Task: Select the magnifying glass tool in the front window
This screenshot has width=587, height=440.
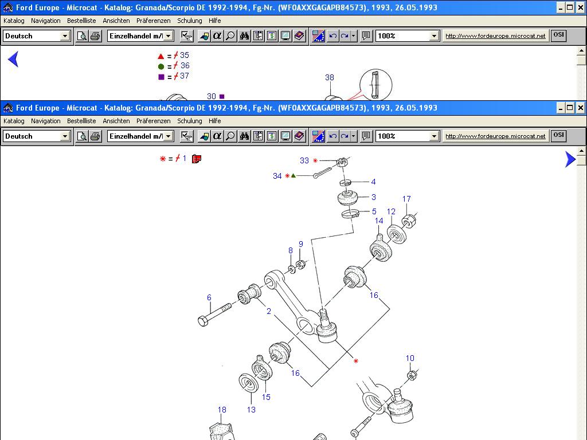Action: click(x=230, y=136)
